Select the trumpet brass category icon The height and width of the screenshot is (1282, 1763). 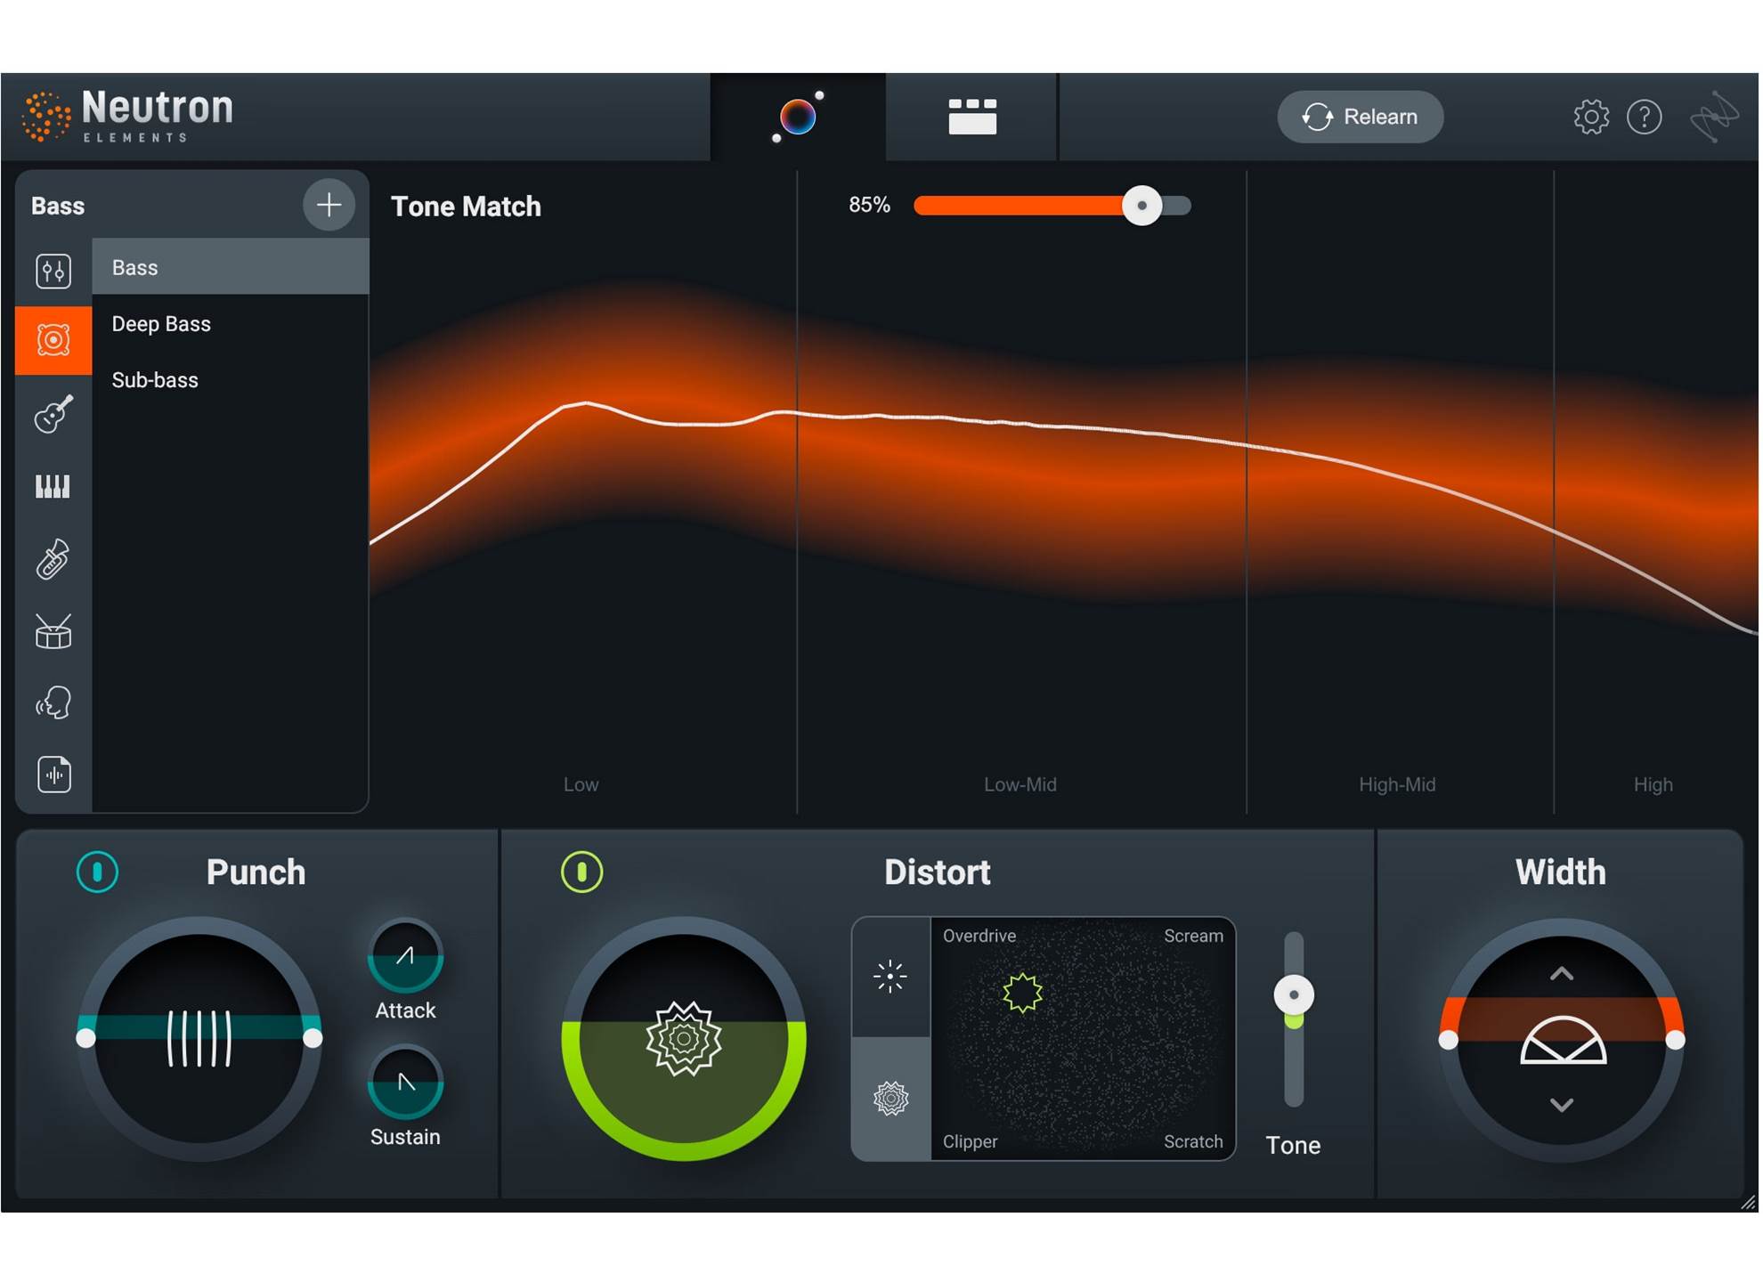point(53,559)
